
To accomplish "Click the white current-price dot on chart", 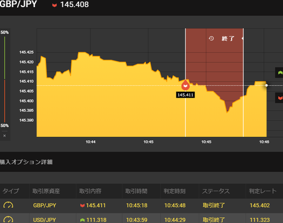I will pyautogui.click(x=266, y=85).
